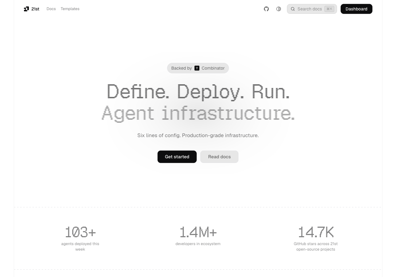Image resolution: width=396 pixels, height=277 pixels.
Task: Open the Dashboard button
Action: click(356, 9)
